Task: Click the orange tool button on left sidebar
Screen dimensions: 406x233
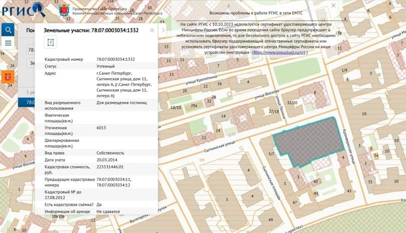Action: [x=8, y=77]
